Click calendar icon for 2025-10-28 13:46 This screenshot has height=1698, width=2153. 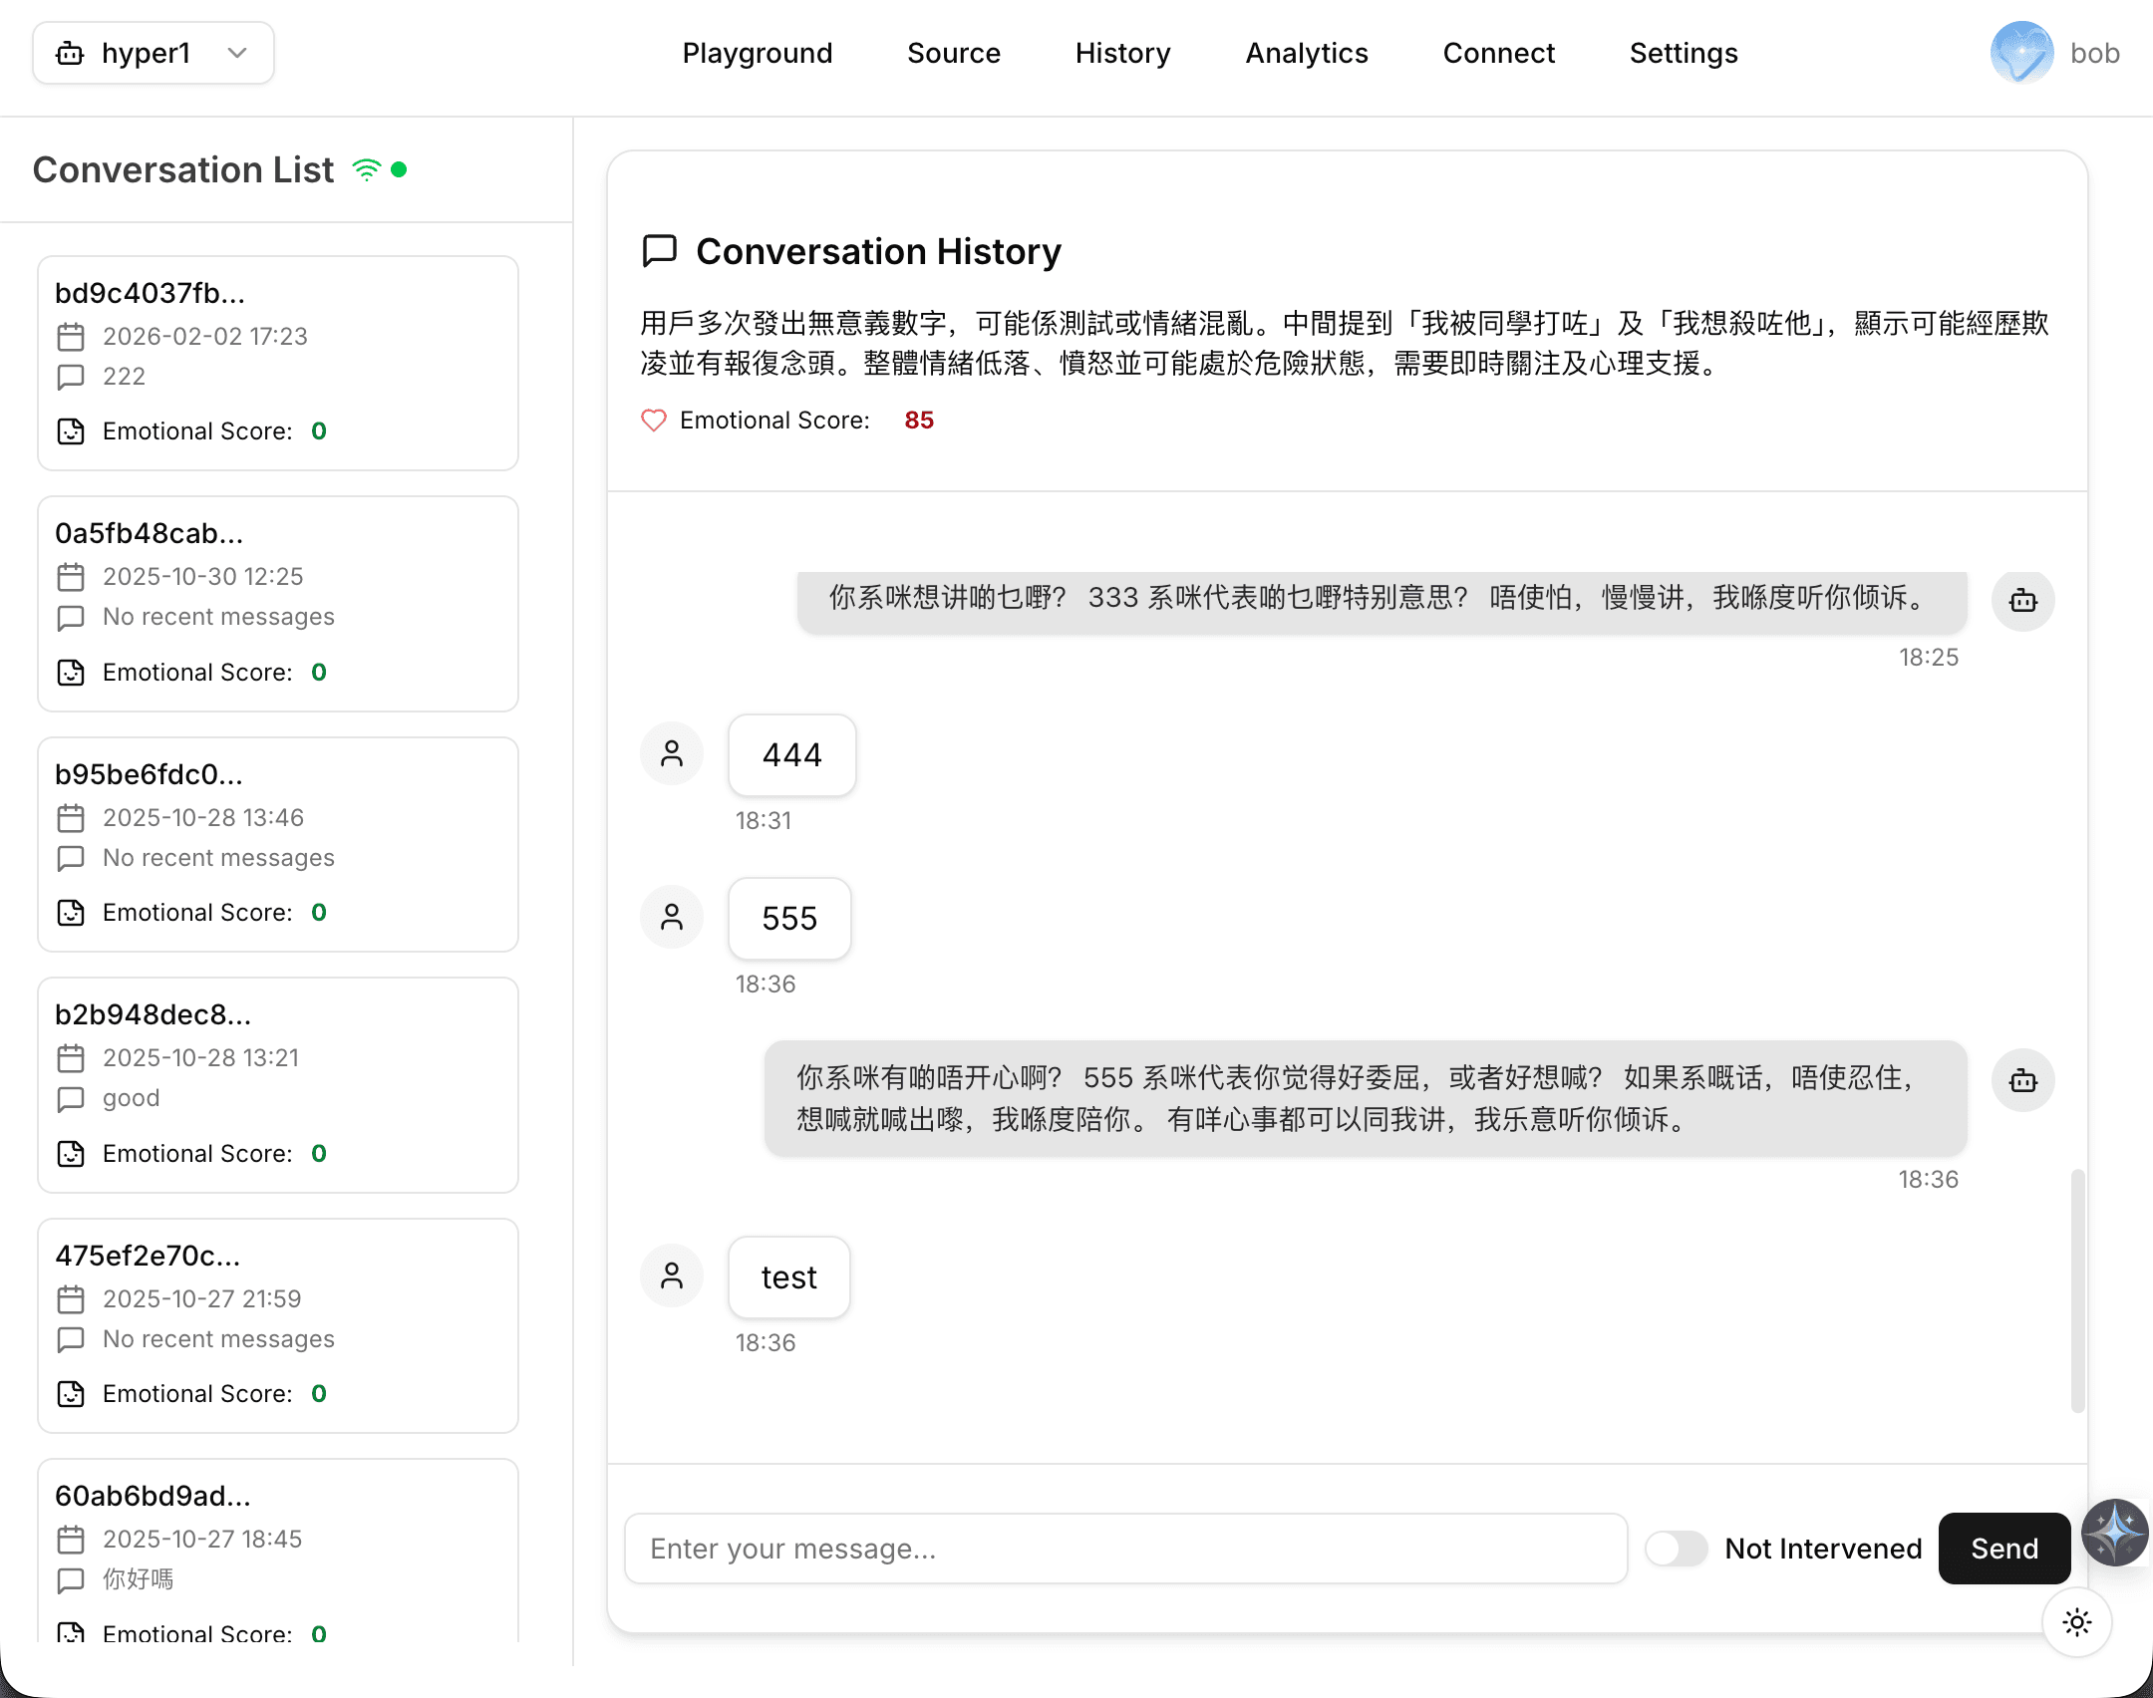coord(71,818)
